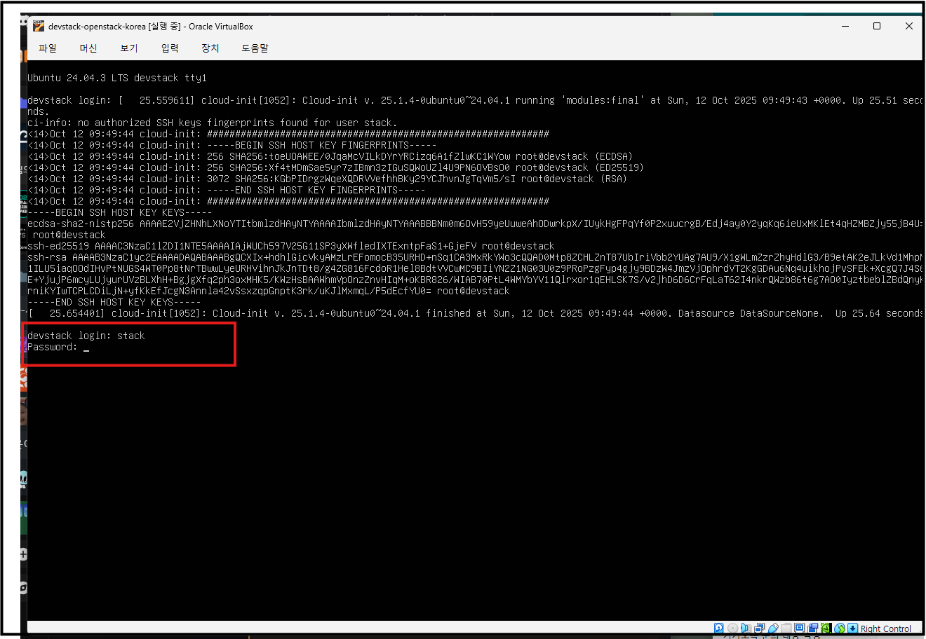
Task: Click the '-----END SSH HOST KEY KEYS-----' line
Action: [x=114, y=302]
